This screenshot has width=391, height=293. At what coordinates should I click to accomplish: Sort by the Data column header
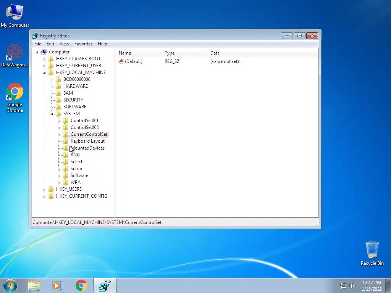(263, 53)
